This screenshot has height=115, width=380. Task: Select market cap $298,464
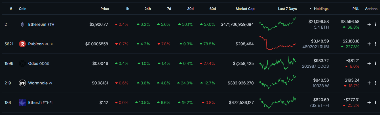pyautogui.click(x=244, y=44)
